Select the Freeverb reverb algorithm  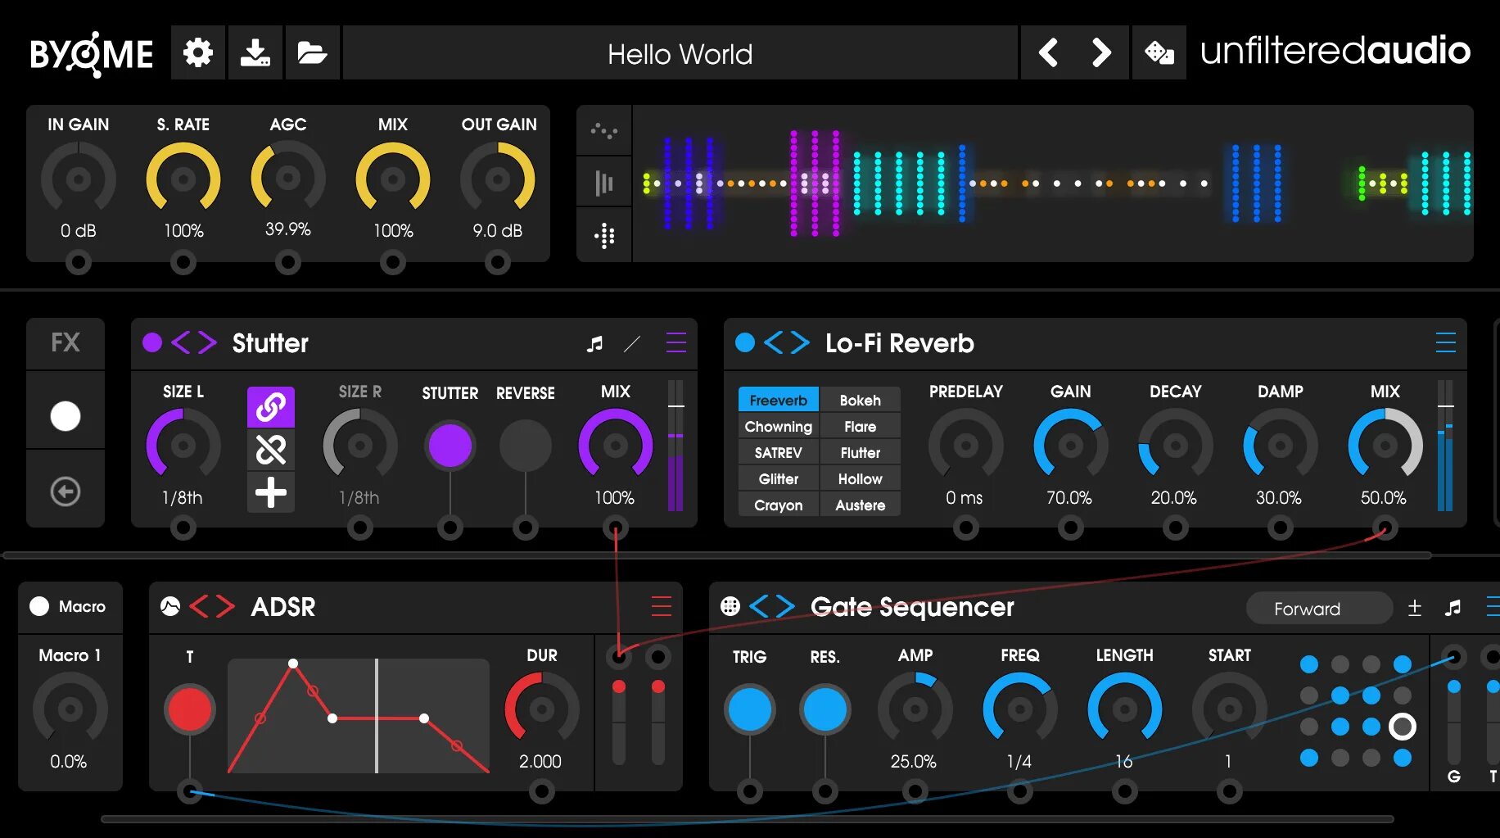click(x=778, y=400)
